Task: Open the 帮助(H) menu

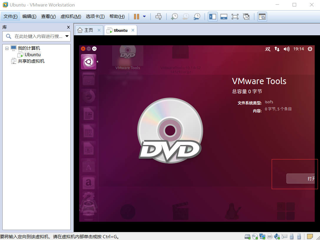Action: [117, 16]
